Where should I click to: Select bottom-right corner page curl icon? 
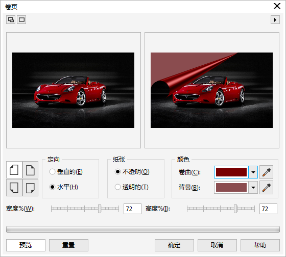30,188
